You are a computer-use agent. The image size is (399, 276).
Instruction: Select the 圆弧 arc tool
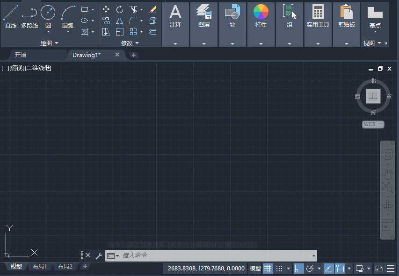click(x=68, y=16)
